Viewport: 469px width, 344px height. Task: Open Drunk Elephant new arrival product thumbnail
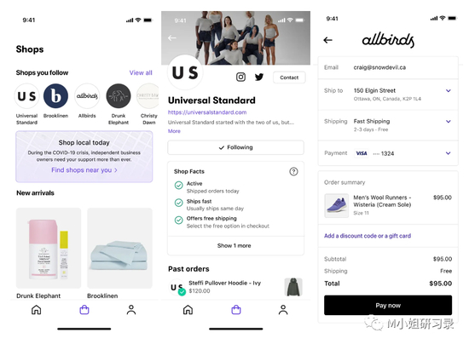coord(49,248)
